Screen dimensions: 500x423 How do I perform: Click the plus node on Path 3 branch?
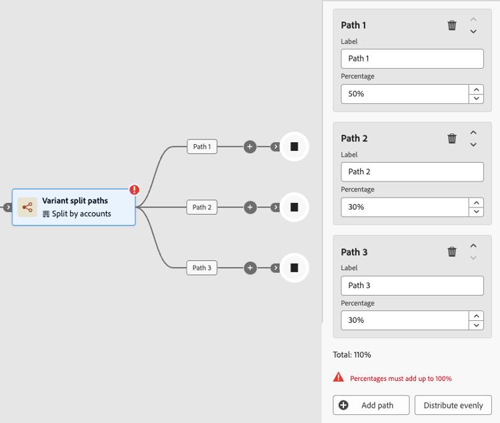click(250, 268)
